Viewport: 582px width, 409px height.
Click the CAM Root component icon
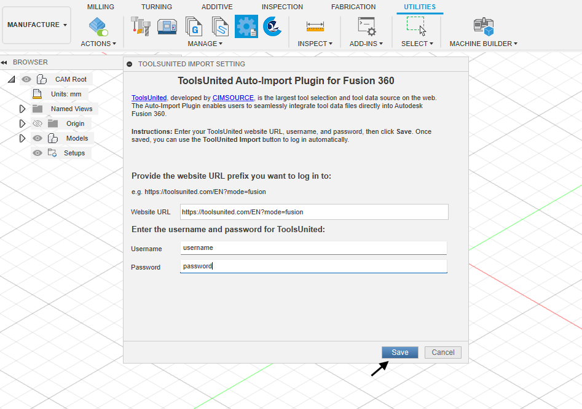42,79
